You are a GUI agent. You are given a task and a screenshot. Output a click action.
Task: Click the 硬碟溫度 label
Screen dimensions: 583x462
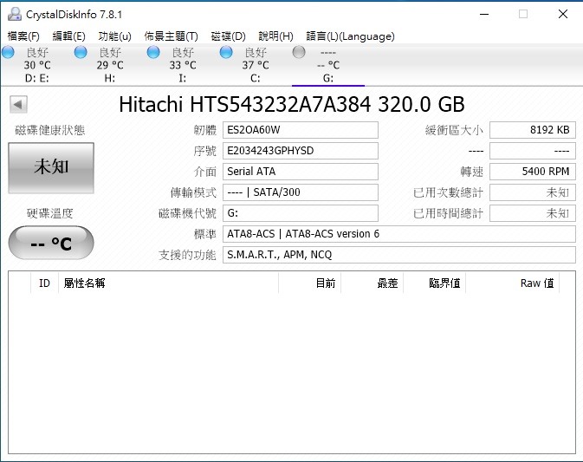(x=50, y=213)
